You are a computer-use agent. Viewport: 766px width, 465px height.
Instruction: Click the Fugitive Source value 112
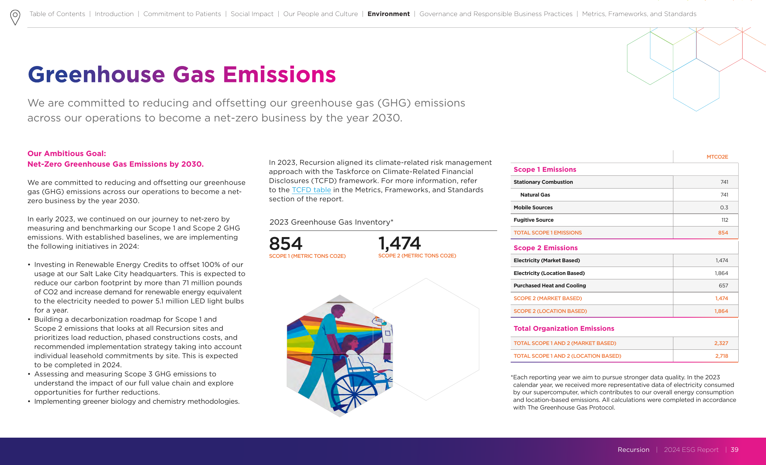725,220
